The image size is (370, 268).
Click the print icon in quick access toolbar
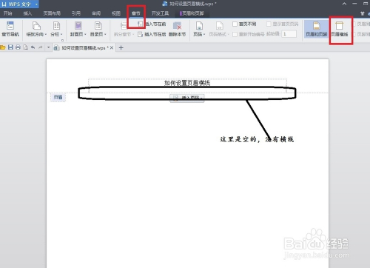point(18,47)
